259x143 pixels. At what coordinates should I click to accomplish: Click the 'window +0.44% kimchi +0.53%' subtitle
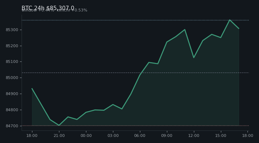click(x=54, y=10)
